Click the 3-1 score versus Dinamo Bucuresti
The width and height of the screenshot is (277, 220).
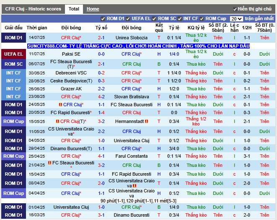point(101,215)
